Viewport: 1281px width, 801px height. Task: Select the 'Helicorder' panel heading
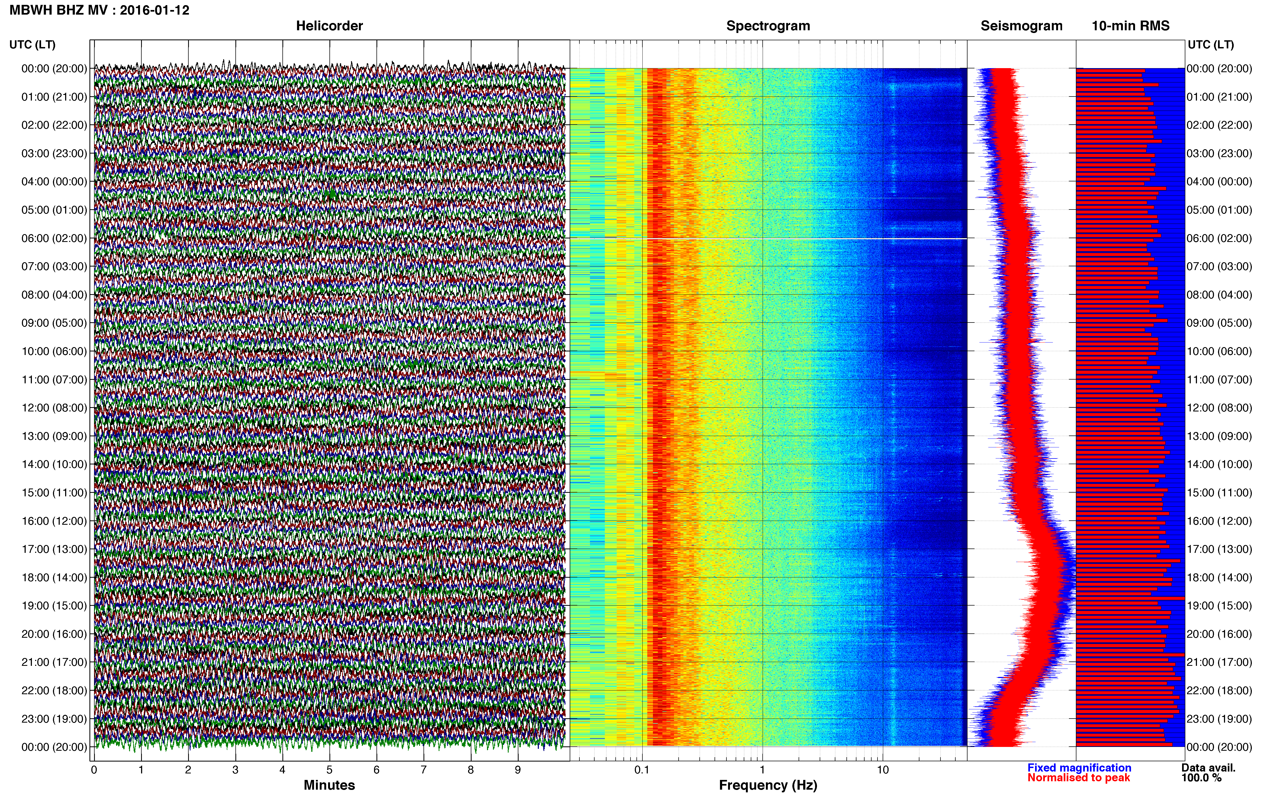[x=329, y=26]
